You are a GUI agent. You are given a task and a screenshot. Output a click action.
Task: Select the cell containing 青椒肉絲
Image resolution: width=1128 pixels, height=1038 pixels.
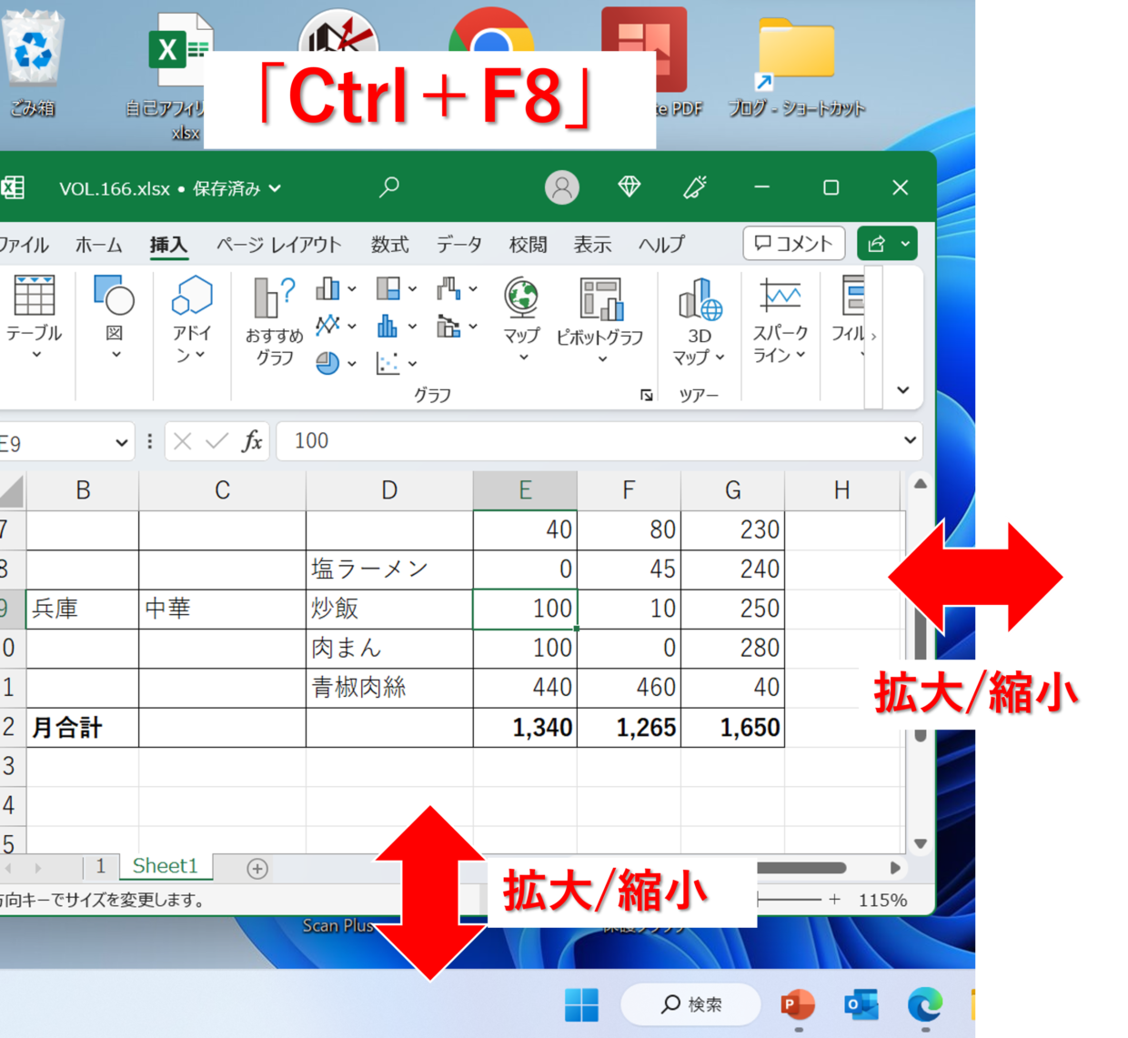point(389,688)
